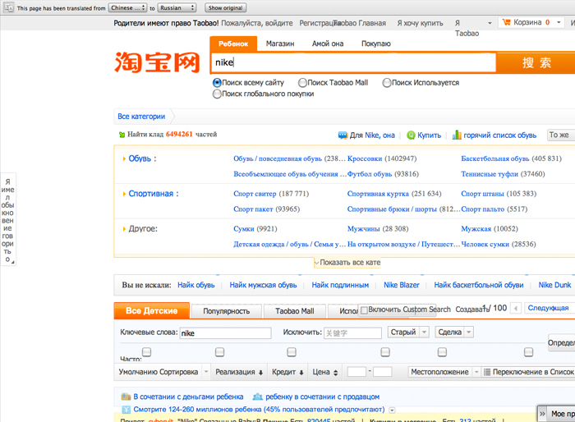The image size is (575, 422).
Task: Click the shopping cart icon next to Корзина
Action: point(506,22)
